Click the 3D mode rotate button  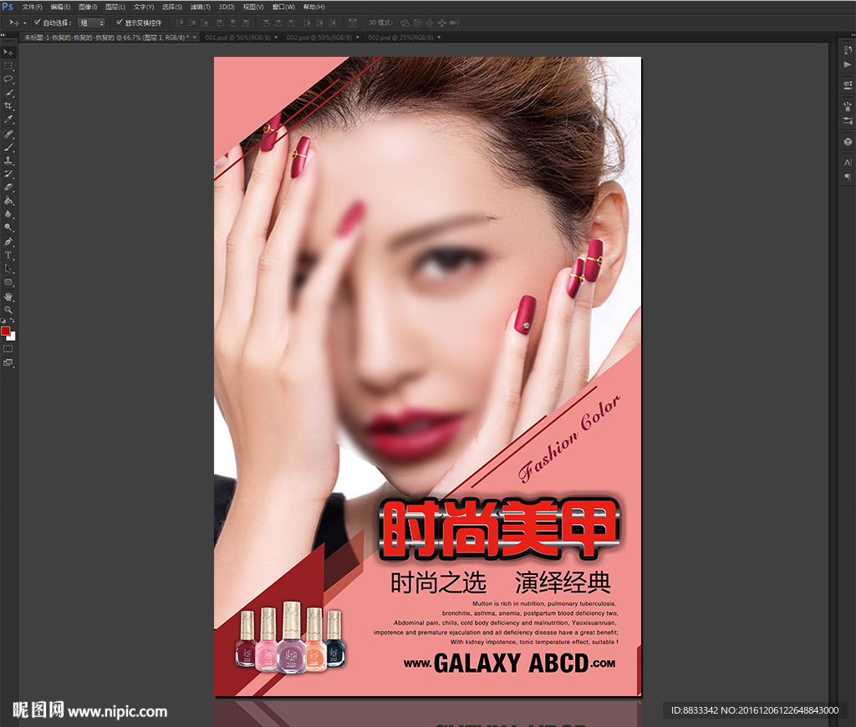tap(405, 23)
